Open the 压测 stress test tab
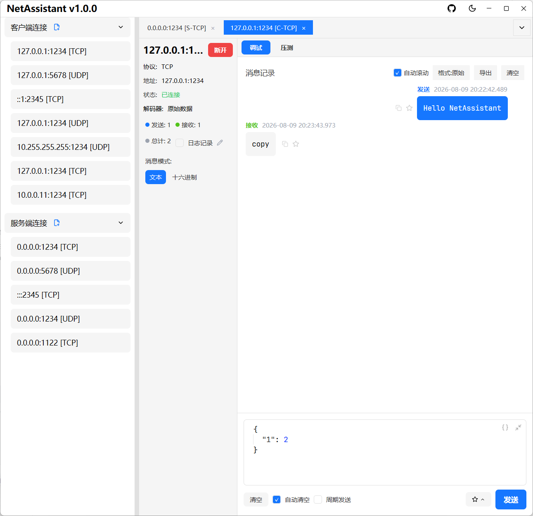Viewport: 533px width, 516px height. [x=287, y=48]
